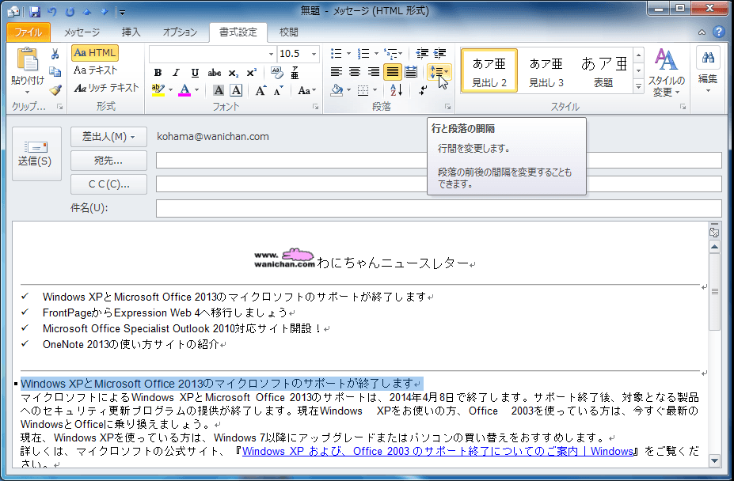Click the Copy icon in clipboard group
The width and height of the screenshot is (734, 481).
tap(55, 72)
